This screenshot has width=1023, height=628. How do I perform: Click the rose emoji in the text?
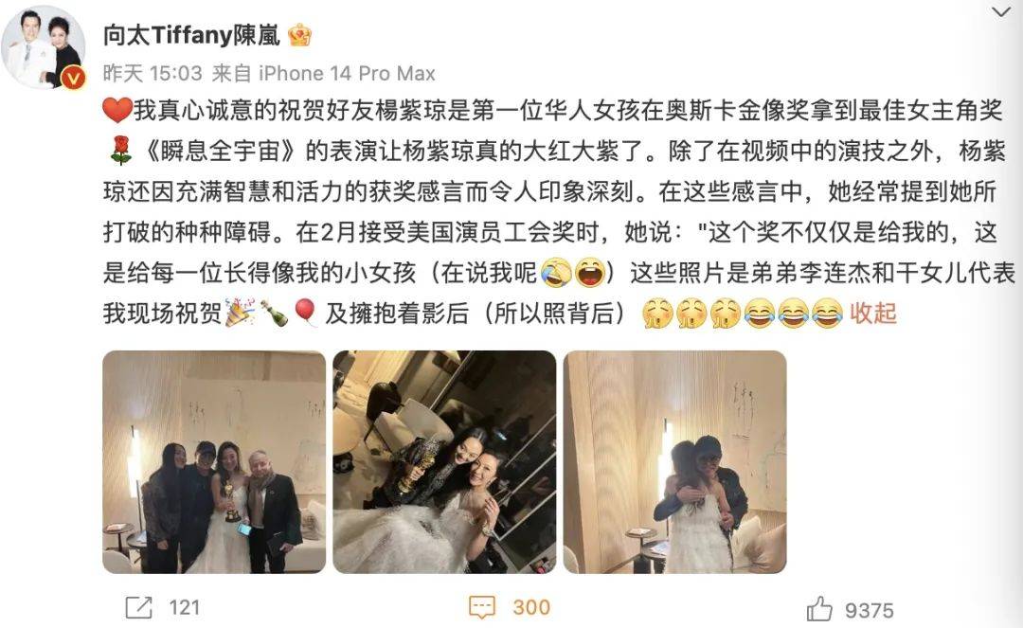click(x=120, y=151)
